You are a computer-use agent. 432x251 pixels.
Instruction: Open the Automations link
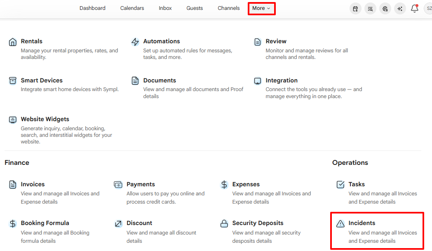coord(162,41)
